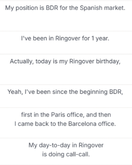The image size is (132, 165).
Task: Click the word 'beginning' in the fourth row
Action: (x=93, y=92)
